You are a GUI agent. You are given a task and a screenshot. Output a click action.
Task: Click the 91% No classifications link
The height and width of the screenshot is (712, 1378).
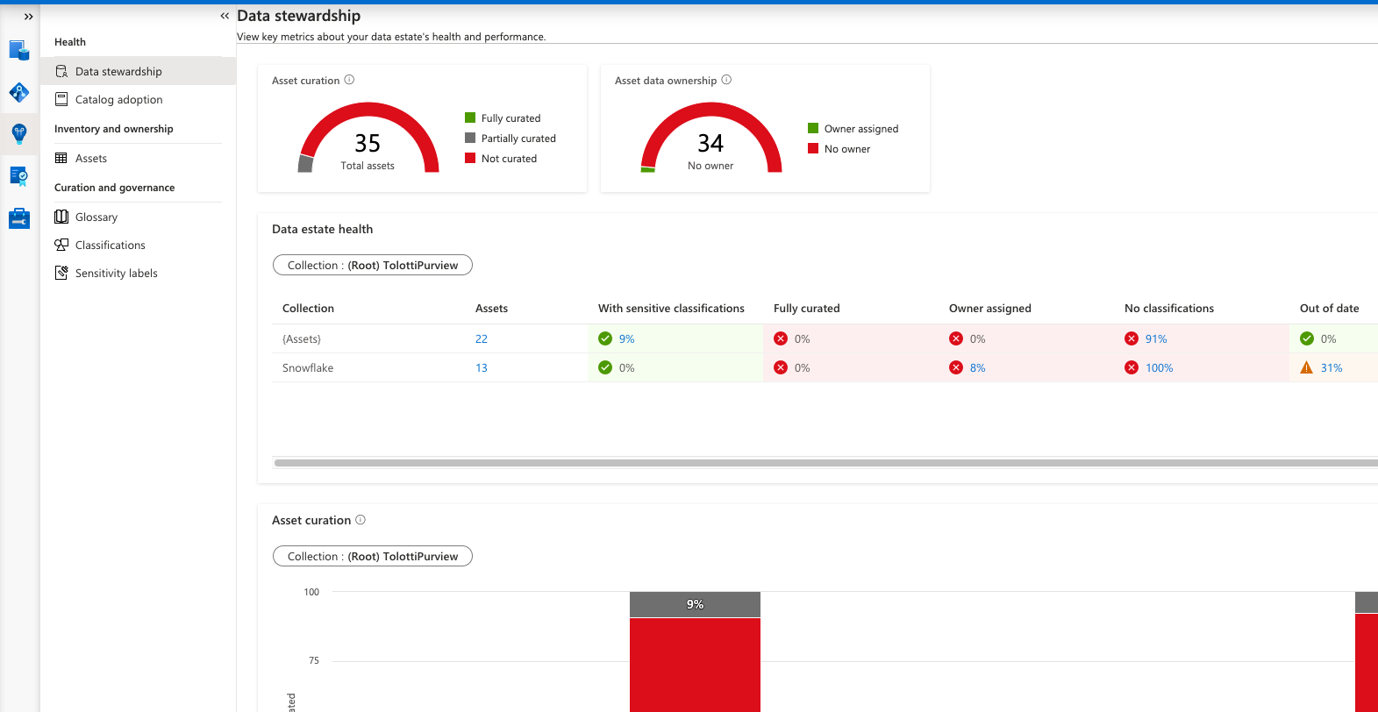[1156, 339]
